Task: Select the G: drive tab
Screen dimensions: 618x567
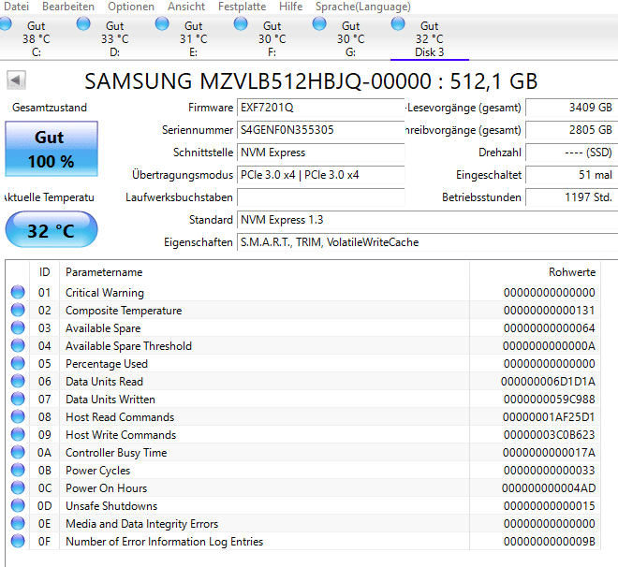Action: tap(351, 38)
